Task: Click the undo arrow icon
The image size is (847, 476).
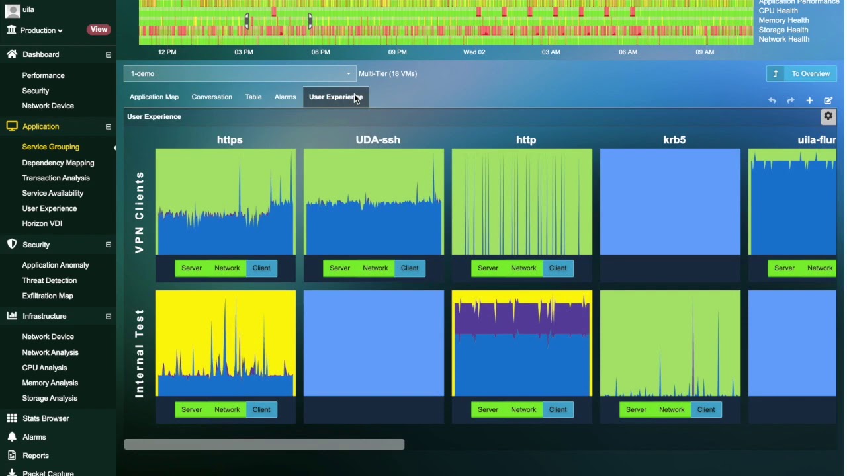Action: [x=772, y=100]
